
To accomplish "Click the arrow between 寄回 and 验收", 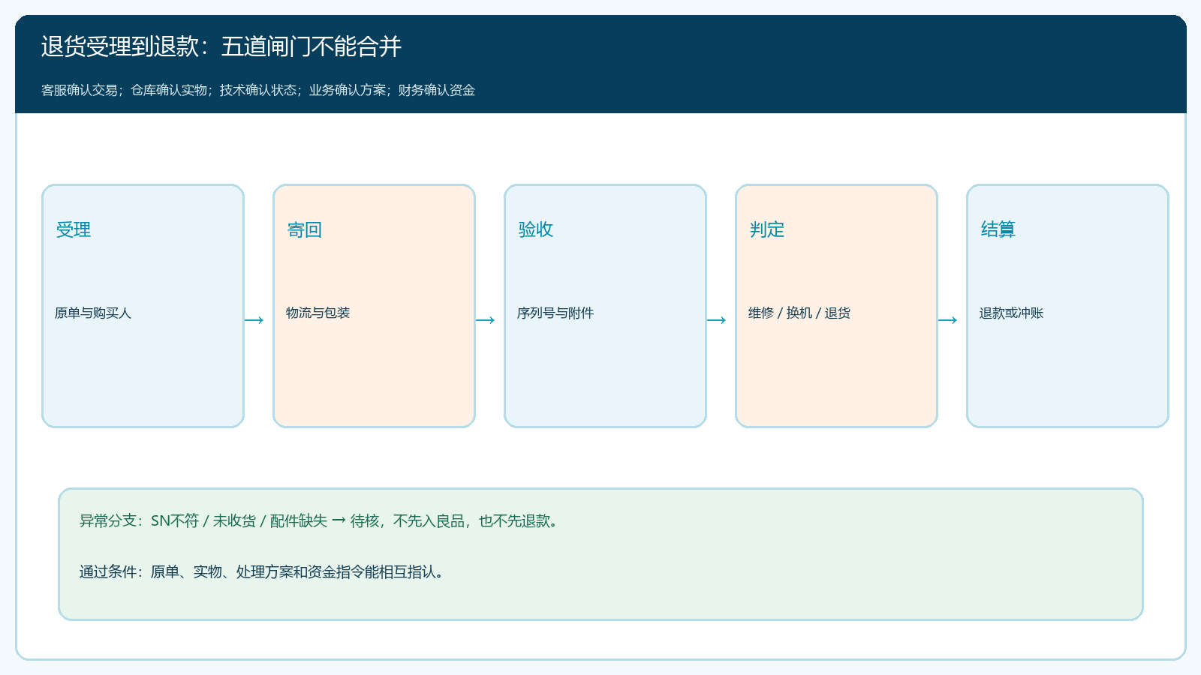I will point(486,320).
